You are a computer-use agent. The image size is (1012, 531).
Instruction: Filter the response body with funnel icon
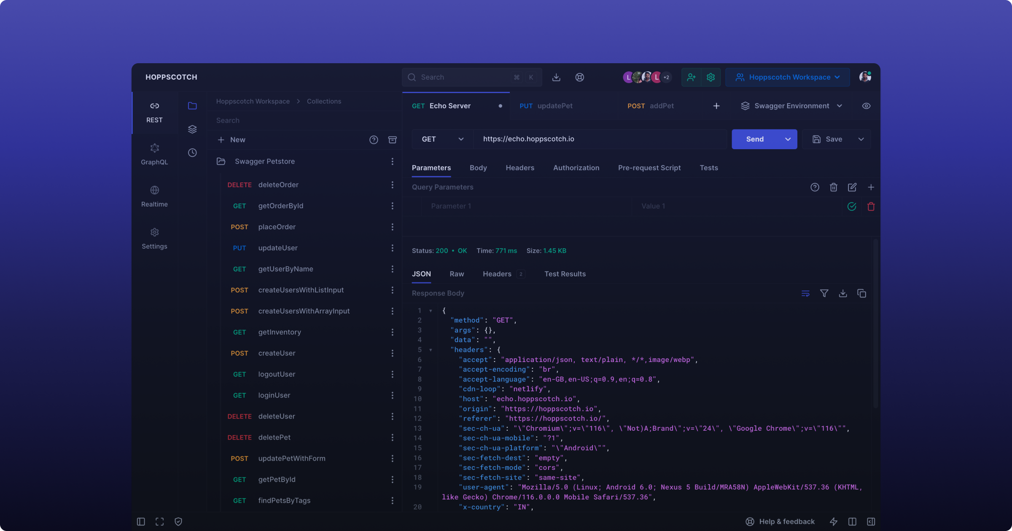click(824, 293)
